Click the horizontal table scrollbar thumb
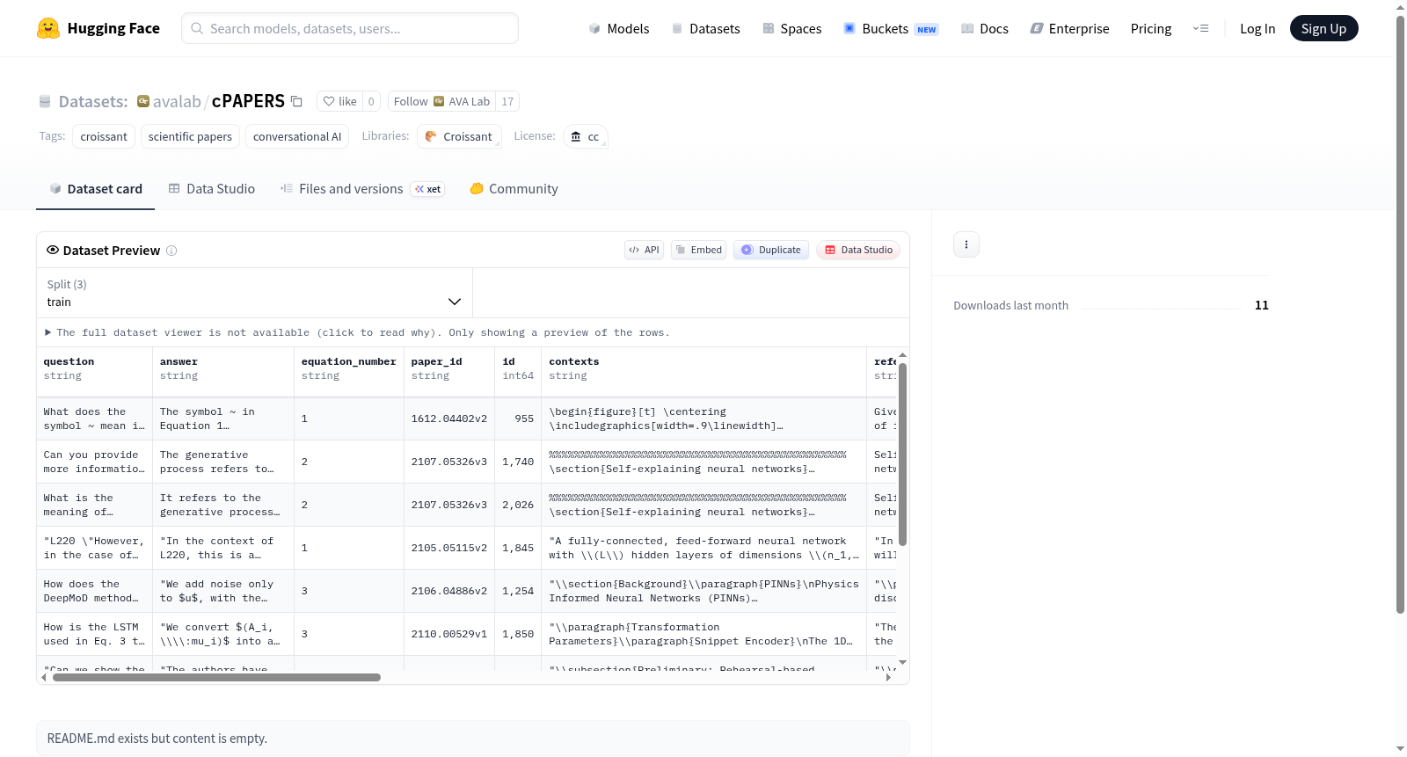This screenshot has height=757, width=1407. (216, 678)
